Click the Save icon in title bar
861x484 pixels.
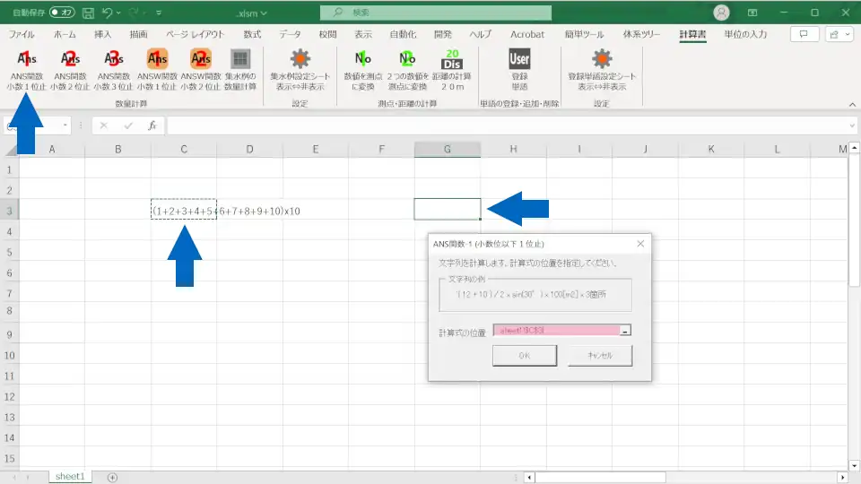[x=88, y=13]
